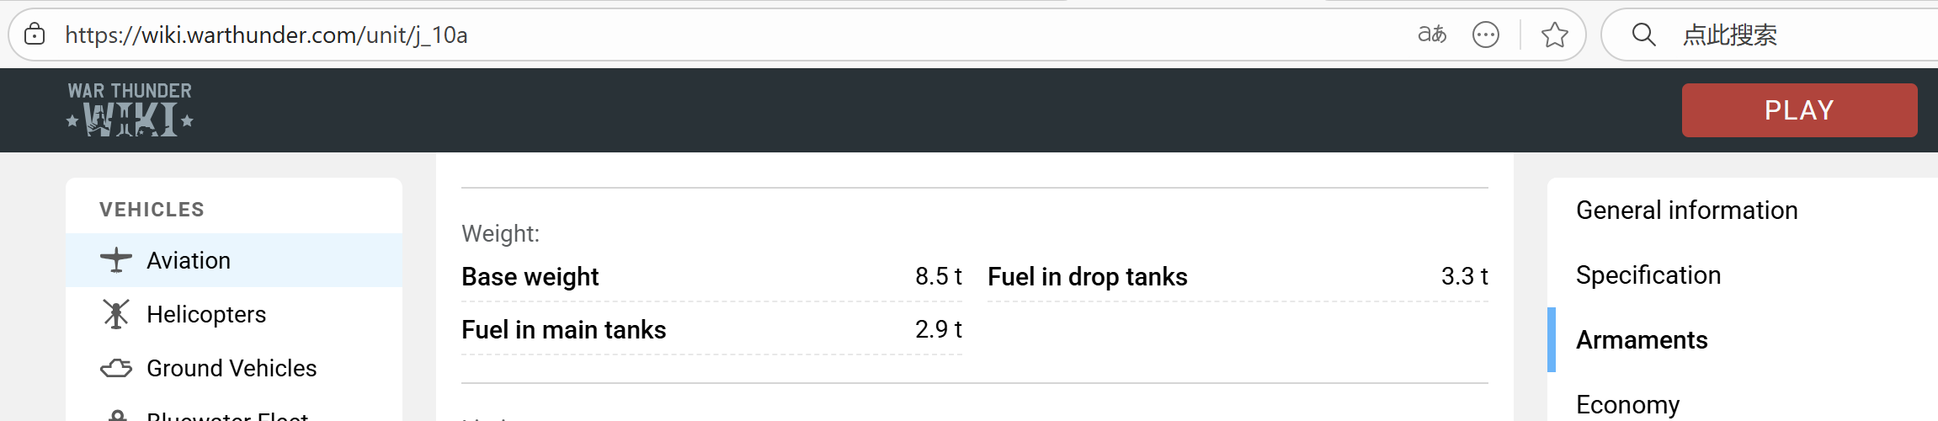Open the translate page icon

click(1432, 35)
